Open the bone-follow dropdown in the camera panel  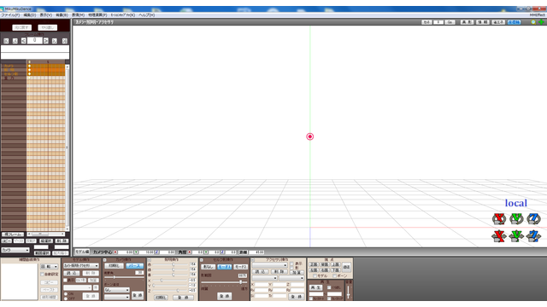pos(117,290)
